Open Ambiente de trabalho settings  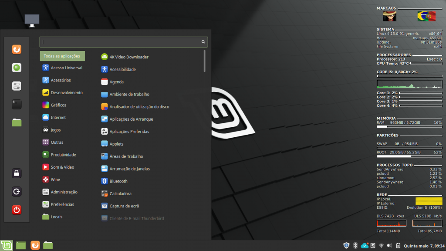[x=125, y=94]
